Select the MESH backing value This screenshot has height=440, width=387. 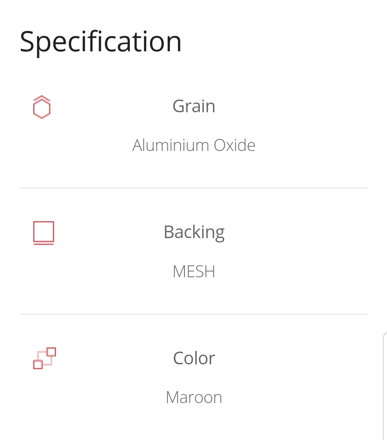(x=194, y=271)
